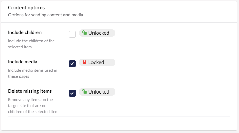
Task: Click green open padlock icon for Delete missing items
Action: 84,91
